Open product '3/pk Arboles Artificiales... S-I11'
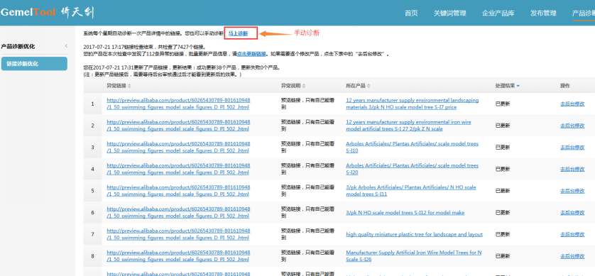 411,191
